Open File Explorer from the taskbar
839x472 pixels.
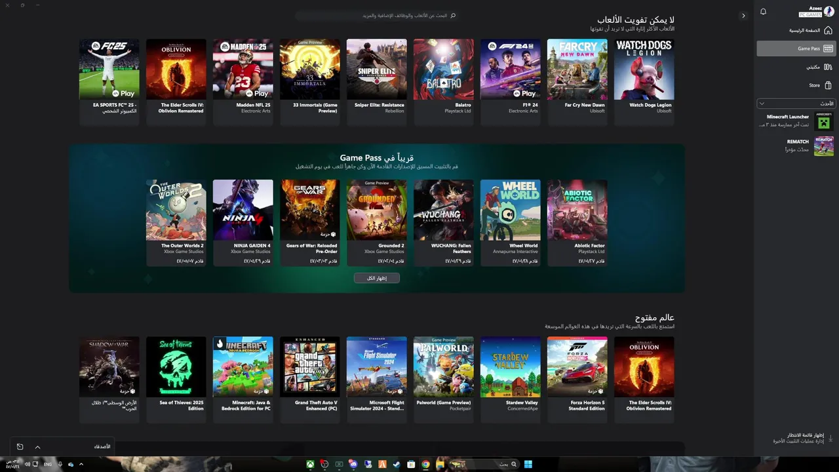(440, 464)
